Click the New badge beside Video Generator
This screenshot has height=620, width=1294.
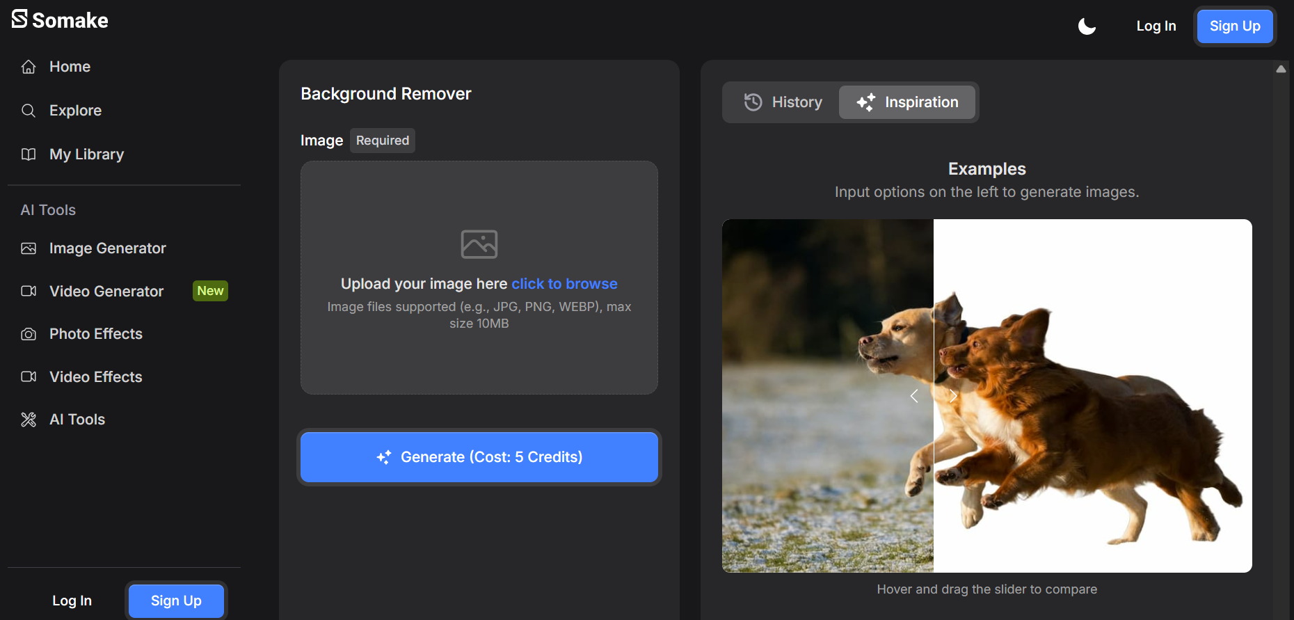[x=210, y=291]
